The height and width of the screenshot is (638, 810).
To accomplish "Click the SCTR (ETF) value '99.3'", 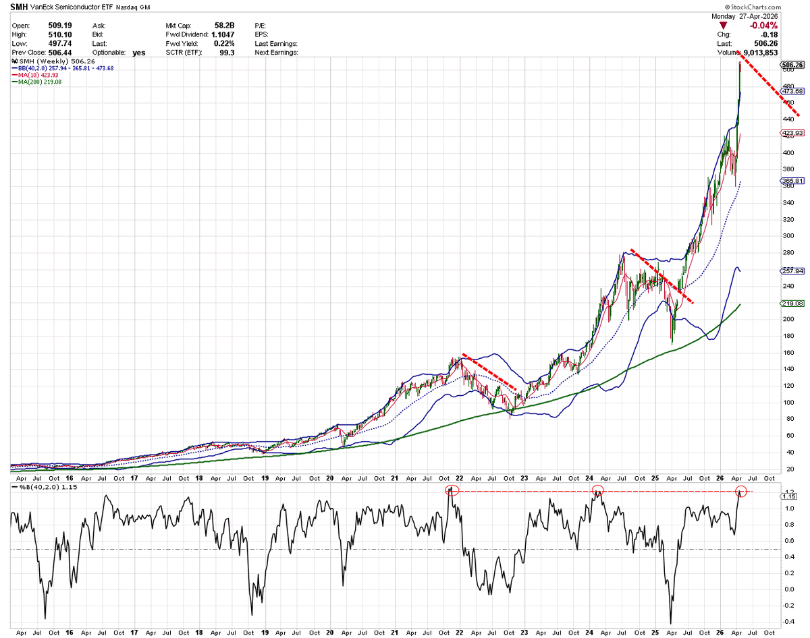I will click(x=227, y=51).
